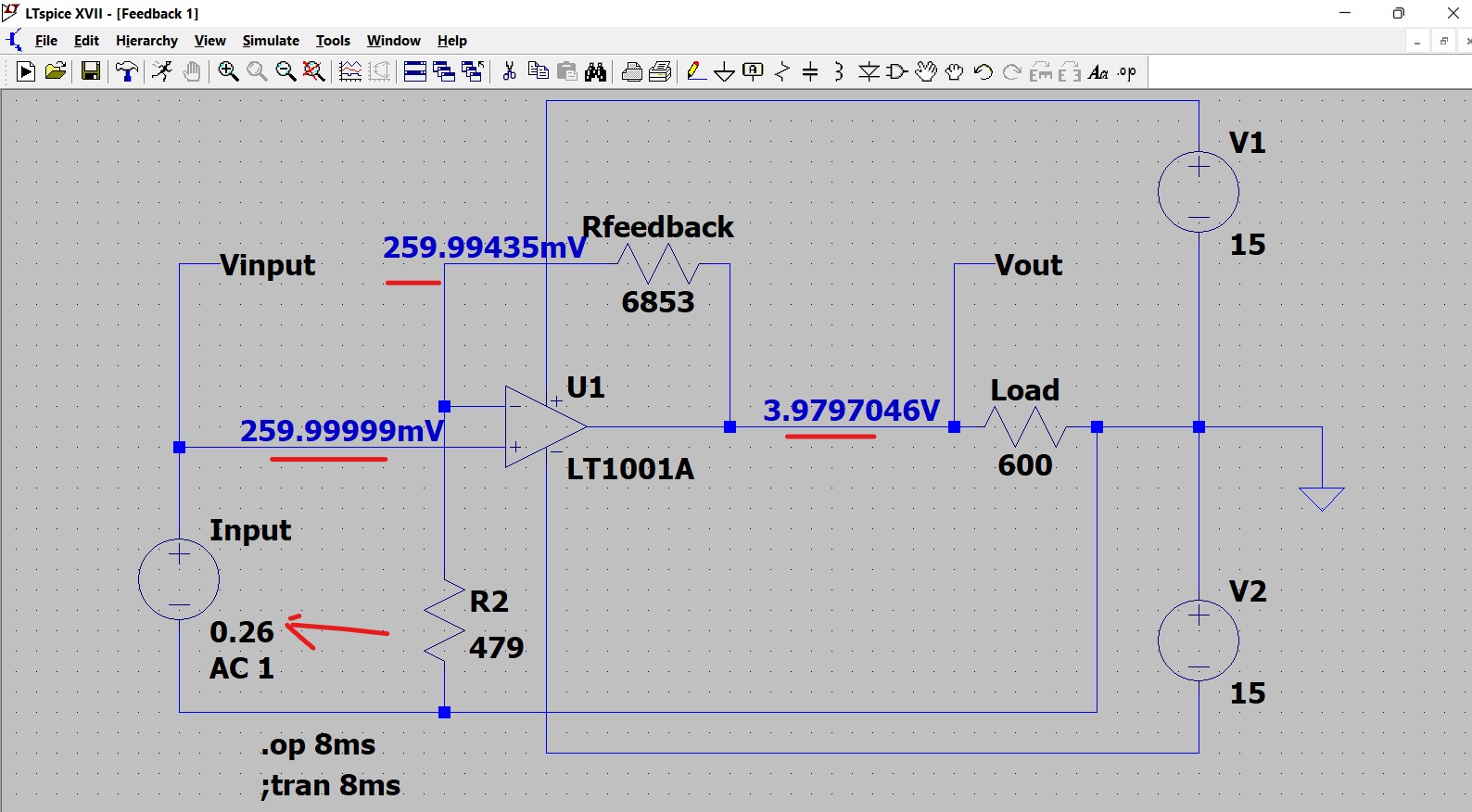Screen dimensions: 1472x812
Task: Open the File menu
Action: [x=46, y=41]
